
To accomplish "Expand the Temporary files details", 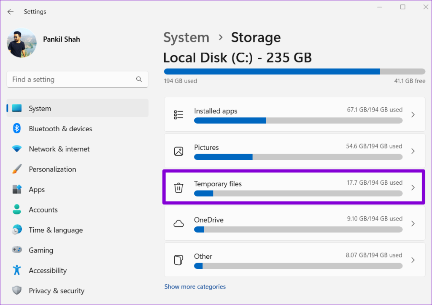I will click(413, 188).
